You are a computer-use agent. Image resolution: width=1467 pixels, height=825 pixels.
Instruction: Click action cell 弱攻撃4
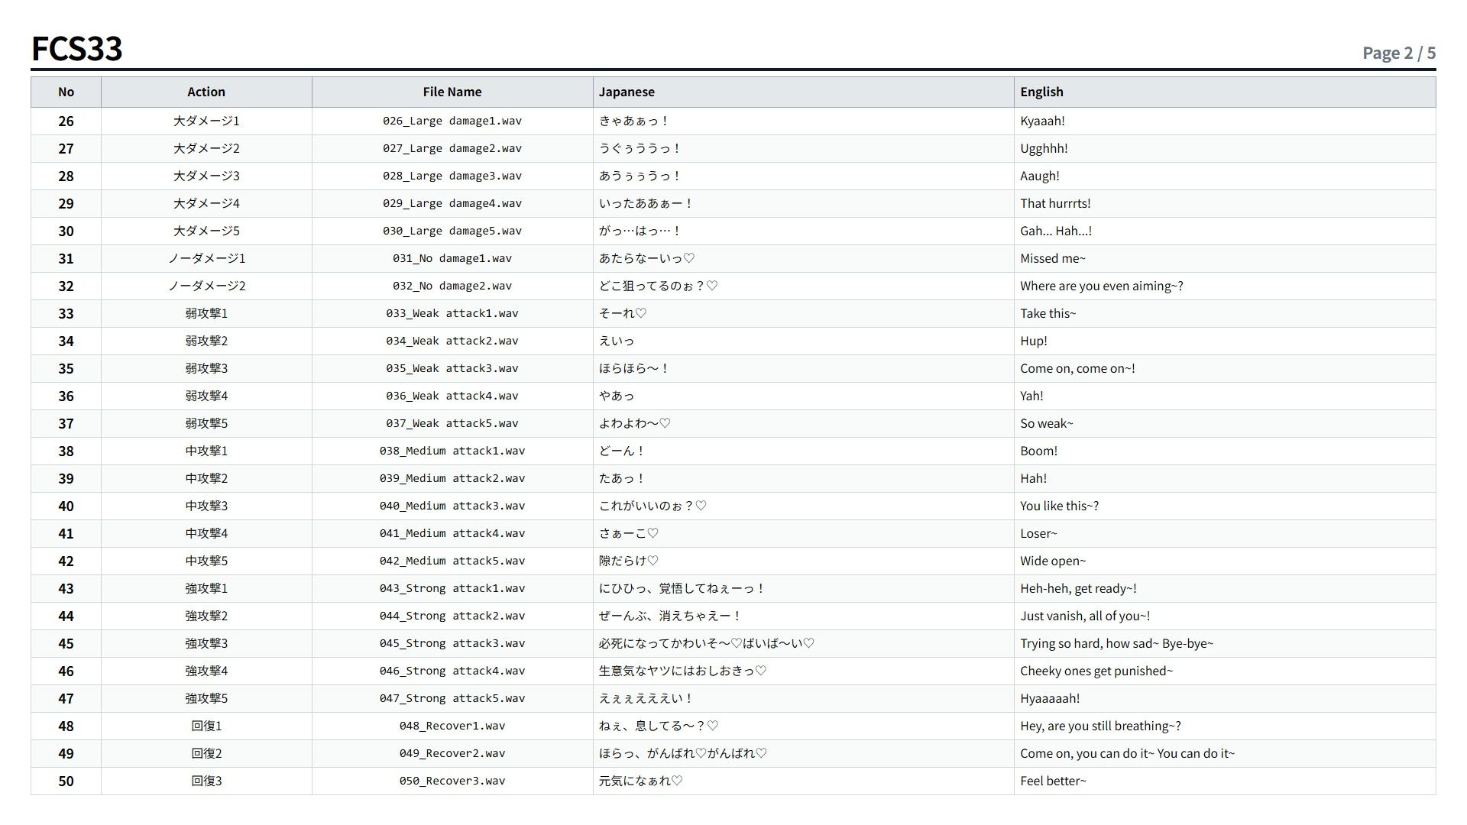pos(206,396)
